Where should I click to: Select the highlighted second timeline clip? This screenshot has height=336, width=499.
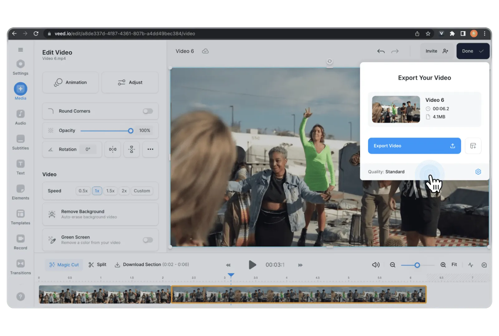299,295
